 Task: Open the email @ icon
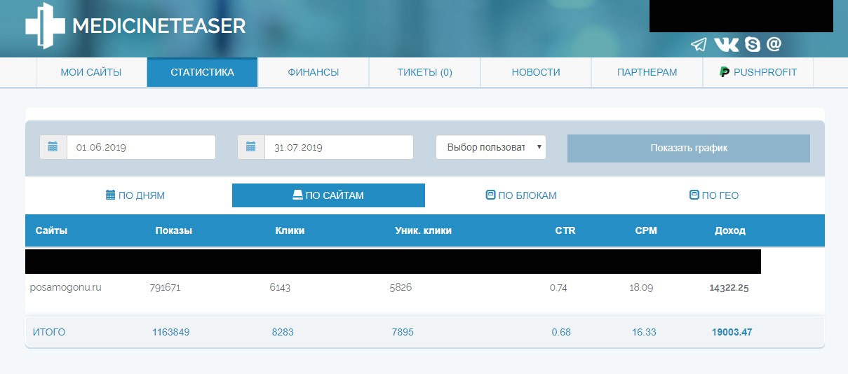[x=774, y=44]
